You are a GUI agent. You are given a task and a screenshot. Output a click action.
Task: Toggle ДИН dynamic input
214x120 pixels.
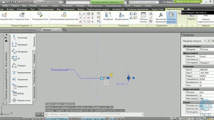tap(103, 119)
